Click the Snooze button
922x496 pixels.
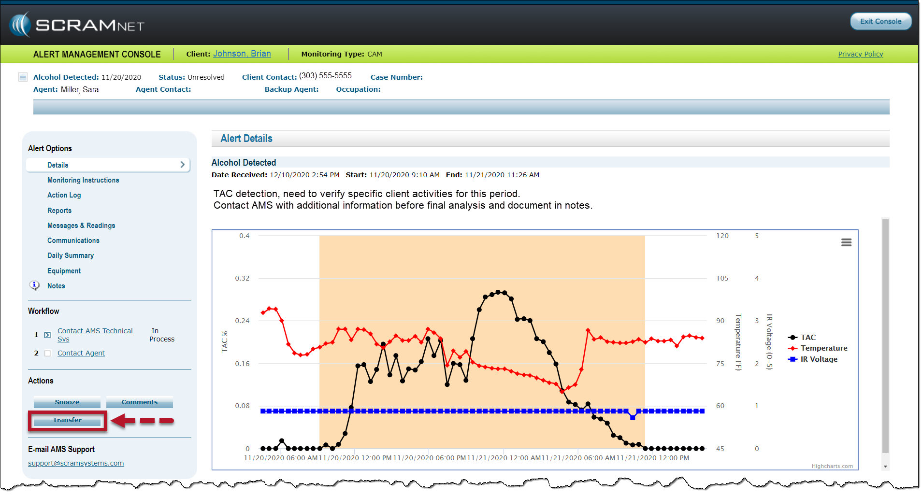67,402
